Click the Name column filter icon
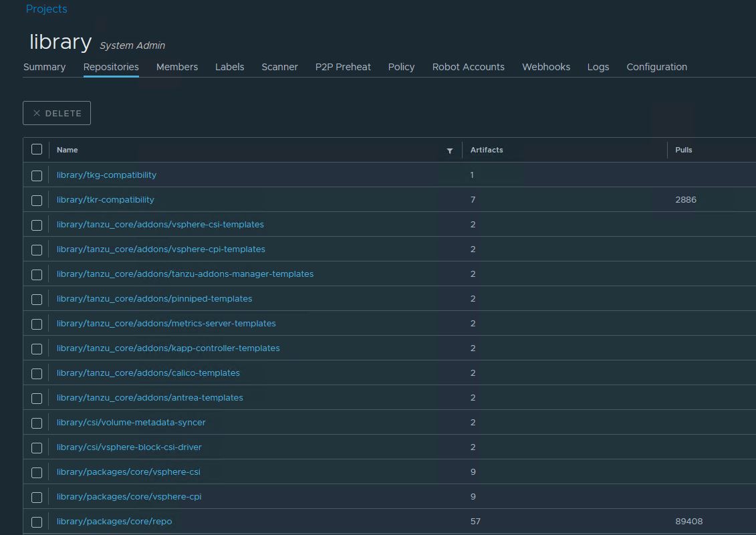Image resolution: width=756 pixels, height=535 pixels. point(450,150)
